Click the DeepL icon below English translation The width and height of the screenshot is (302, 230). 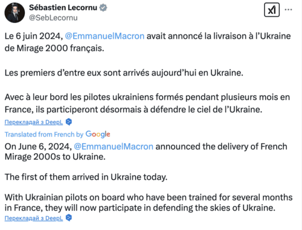(69, 218)
